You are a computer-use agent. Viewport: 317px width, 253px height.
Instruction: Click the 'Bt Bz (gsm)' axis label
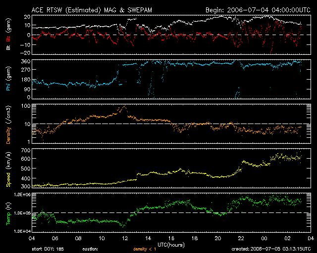click(x=8, y=34)
